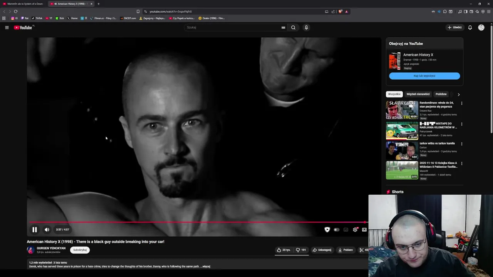Image resolution: width=493 pixels, height=277 pixels.
Task: Subscribe with the Subskrybuj button
Action: pyautogui.click(x=80, y=250)
